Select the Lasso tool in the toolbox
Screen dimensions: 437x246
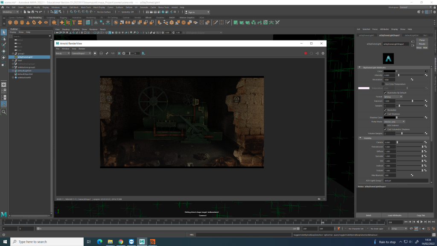tap(4, 38)
